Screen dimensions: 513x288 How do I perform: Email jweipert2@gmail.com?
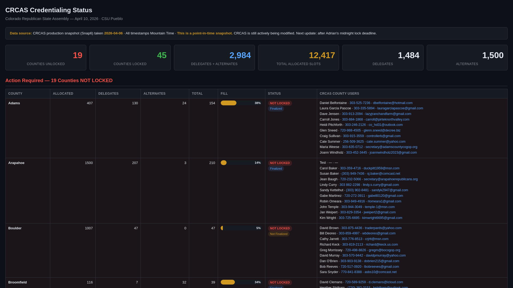379,212
